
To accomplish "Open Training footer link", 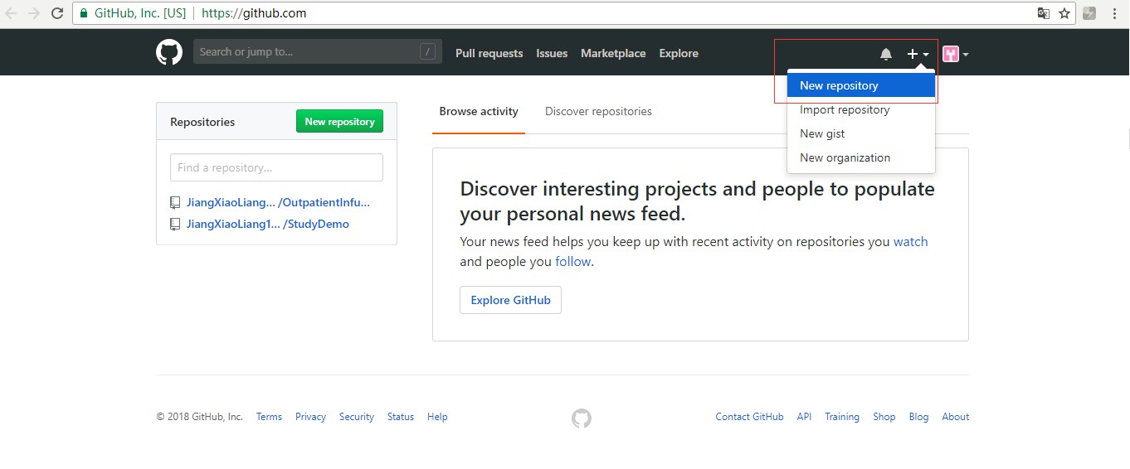I will coord(842,417).
